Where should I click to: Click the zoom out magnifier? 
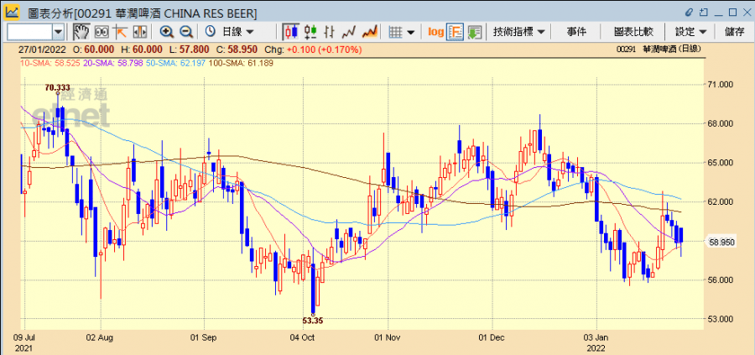(x=186, y=32)
